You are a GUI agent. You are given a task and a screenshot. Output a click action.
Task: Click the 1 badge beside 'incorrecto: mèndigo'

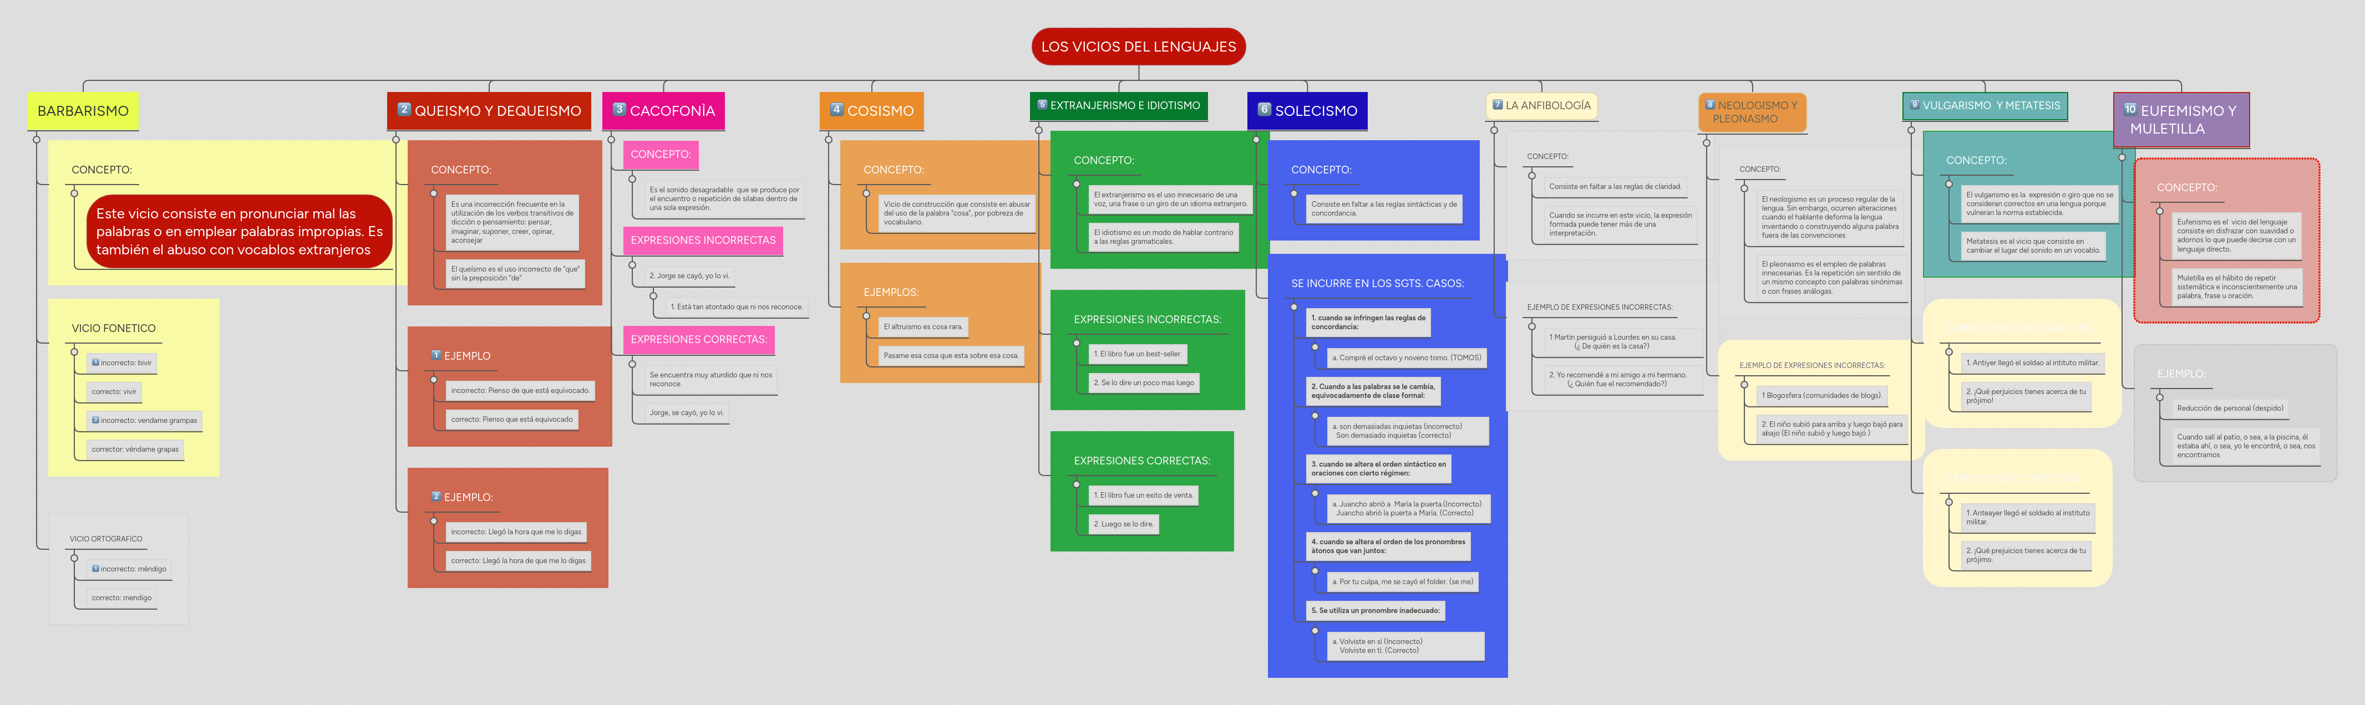coord(95,569)
